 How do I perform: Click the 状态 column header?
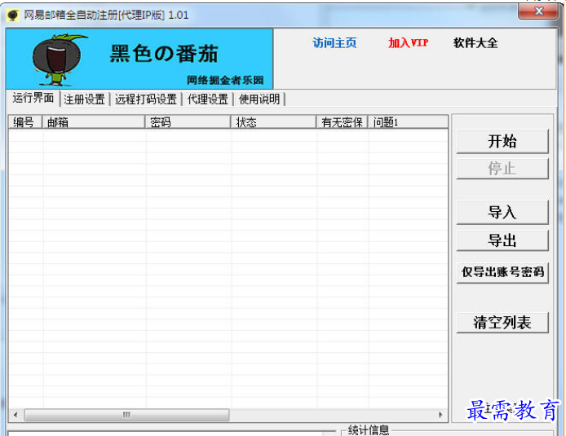point(273,122)
